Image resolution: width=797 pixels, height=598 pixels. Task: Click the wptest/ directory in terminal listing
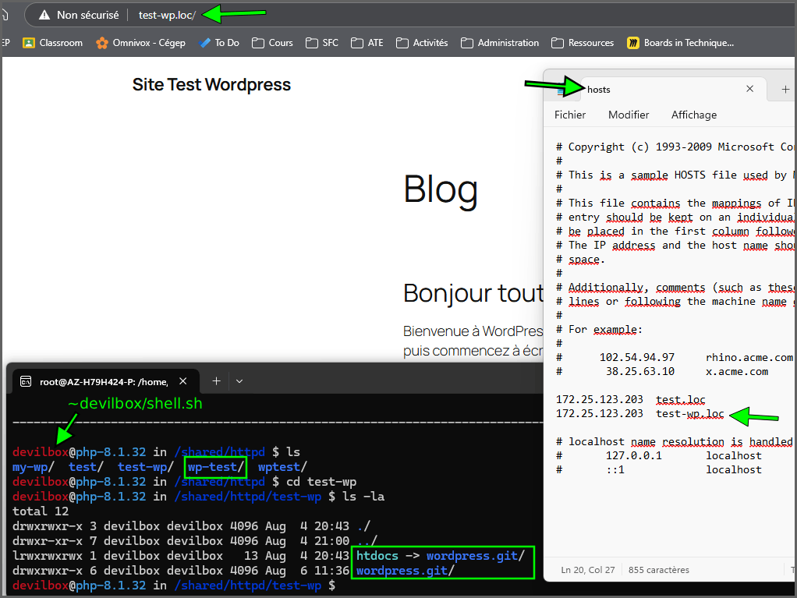[x=282, y=467]
